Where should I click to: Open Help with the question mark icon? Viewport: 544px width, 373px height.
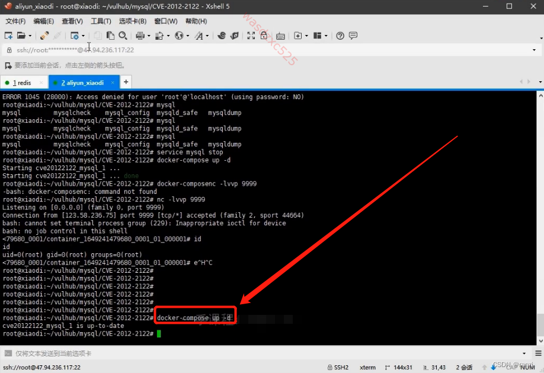tap(340, 36)
